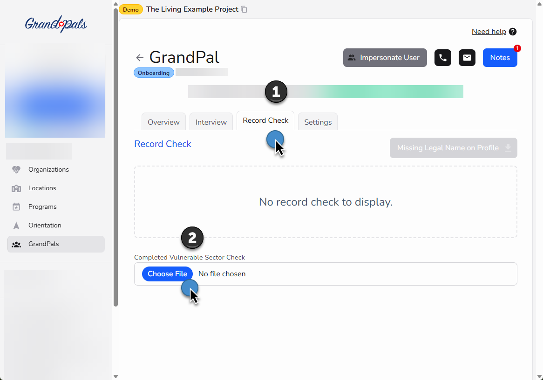Screen dimensions: 543x380
Task: Open Programs in the sidebar
Action: (x=56, y=207)
